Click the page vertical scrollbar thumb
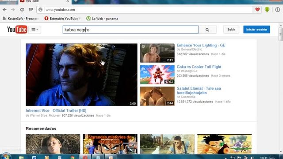The width and height of the screenshot is (283, 159). pos(281,34)
